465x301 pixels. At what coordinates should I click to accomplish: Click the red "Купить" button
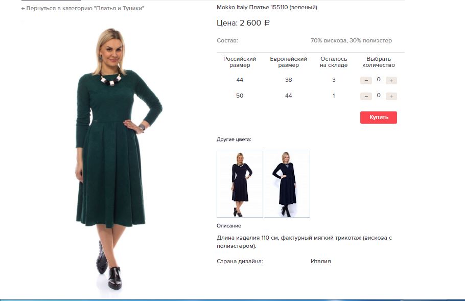click(x=379, y=118)
